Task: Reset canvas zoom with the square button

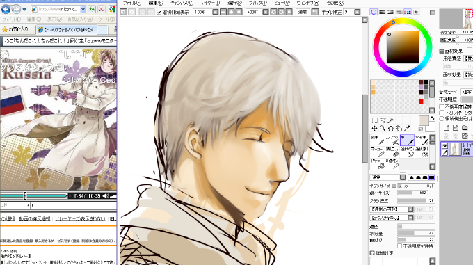Action: pyautogui.click(x=239, y=12)
